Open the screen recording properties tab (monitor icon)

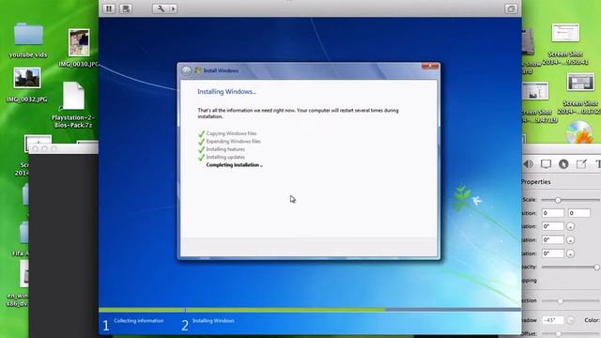click(546, 164)
